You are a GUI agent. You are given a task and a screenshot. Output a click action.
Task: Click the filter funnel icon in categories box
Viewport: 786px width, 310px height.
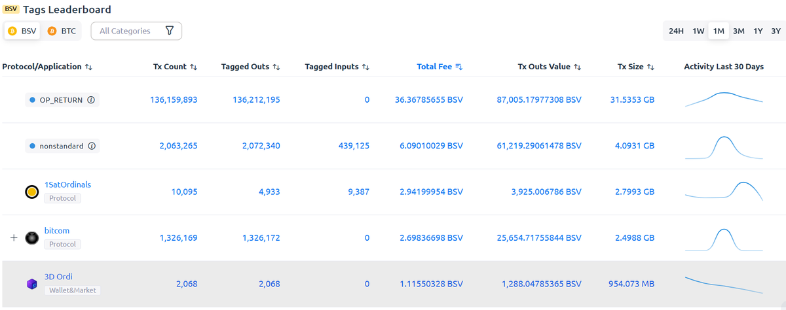pyautogui.click(x=170, y=31)
